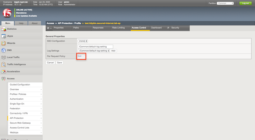Open the Dashboard tab

coord(157,28)
